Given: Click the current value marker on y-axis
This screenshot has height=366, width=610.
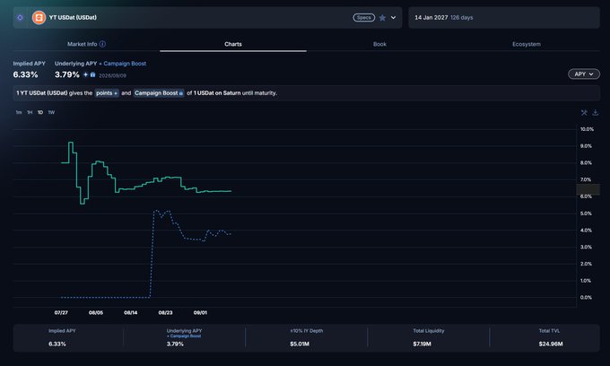Looking at the screenshot, I should tap(588, 190).
